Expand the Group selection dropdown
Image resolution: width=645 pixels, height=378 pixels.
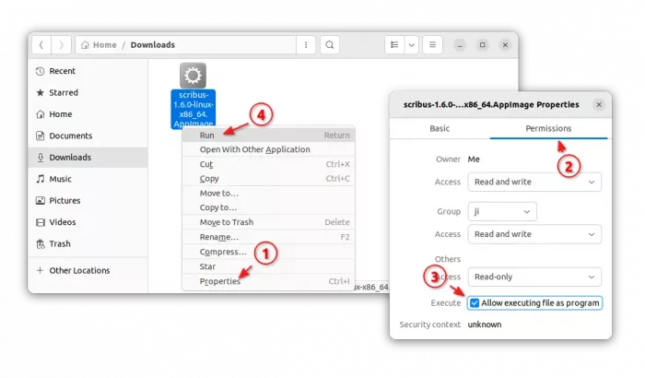click(x=502, y=211)
